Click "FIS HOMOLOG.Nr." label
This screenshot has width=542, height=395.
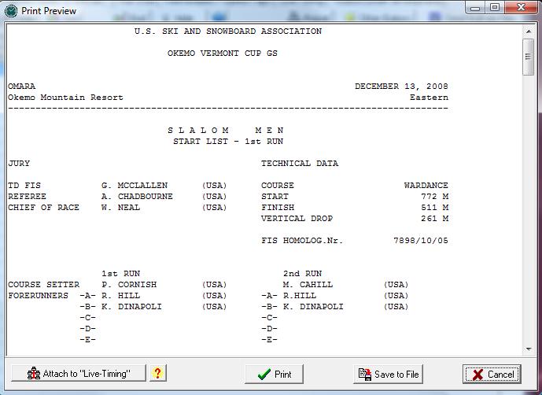pos(302,241)
